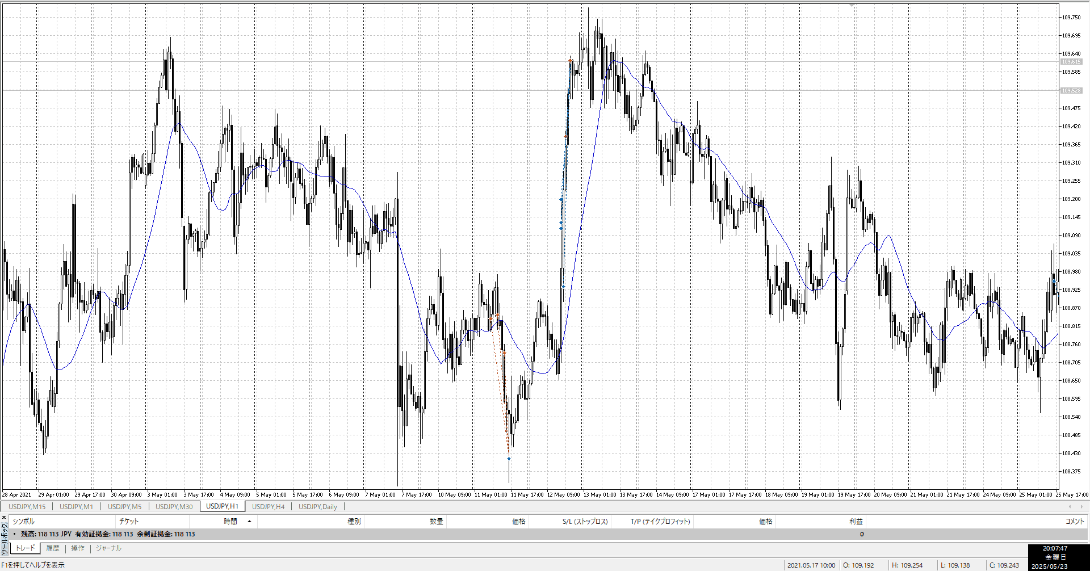The height and width of the screenshot is (571, 1090).
Task: Open the USDJPY,M1 chart tab
Action: (76, 506)
